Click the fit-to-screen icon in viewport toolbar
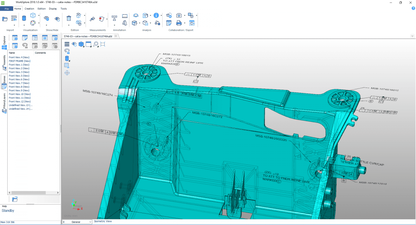 pos(102,44)
